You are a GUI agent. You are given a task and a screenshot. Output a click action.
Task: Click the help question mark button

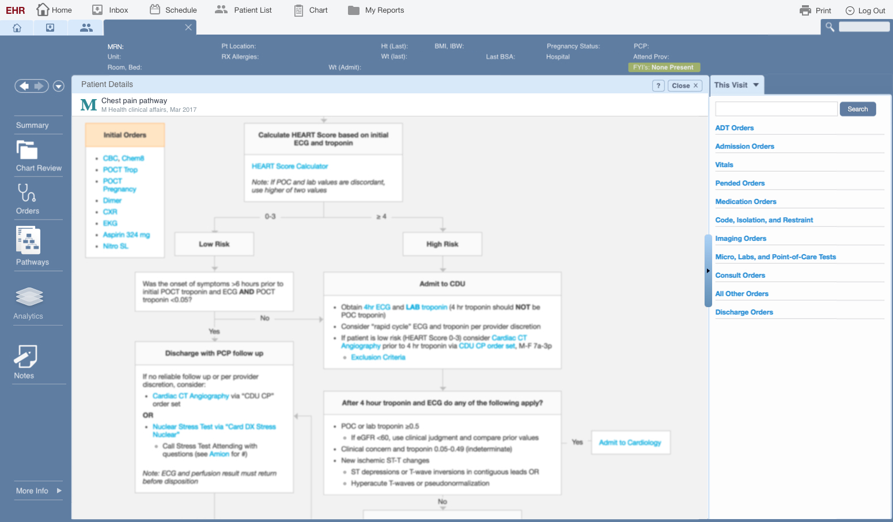(659, 85)
